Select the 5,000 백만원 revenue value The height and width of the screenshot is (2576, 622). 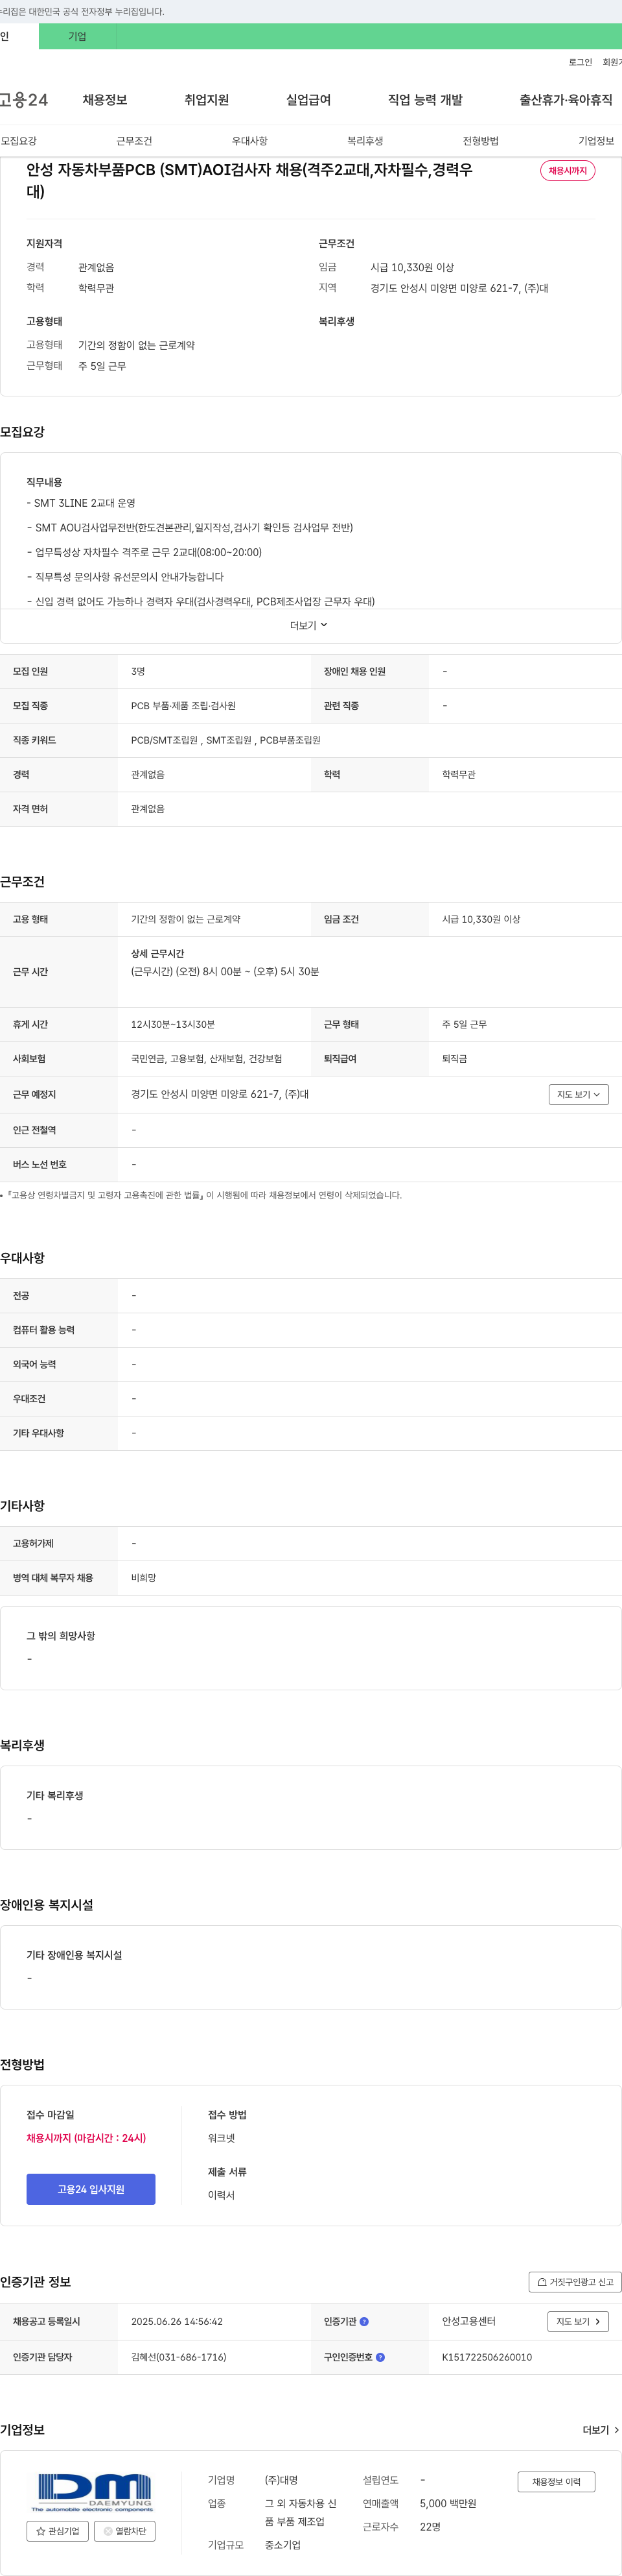[x=448, y=2503]
